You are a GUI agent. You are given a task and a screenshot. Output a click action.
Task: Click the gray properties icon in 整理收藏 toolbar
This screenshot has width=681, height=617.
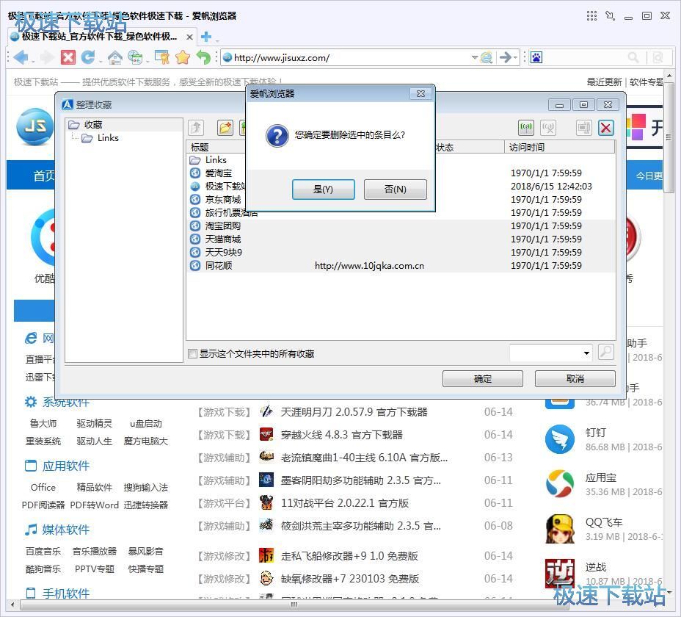pyautogui.click(x=583, y=127)
